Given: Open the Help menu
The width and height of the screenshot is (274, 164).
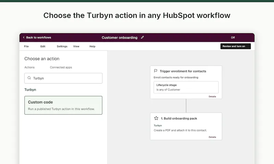Looking at the screenshot, I should [x=92, y=46].
